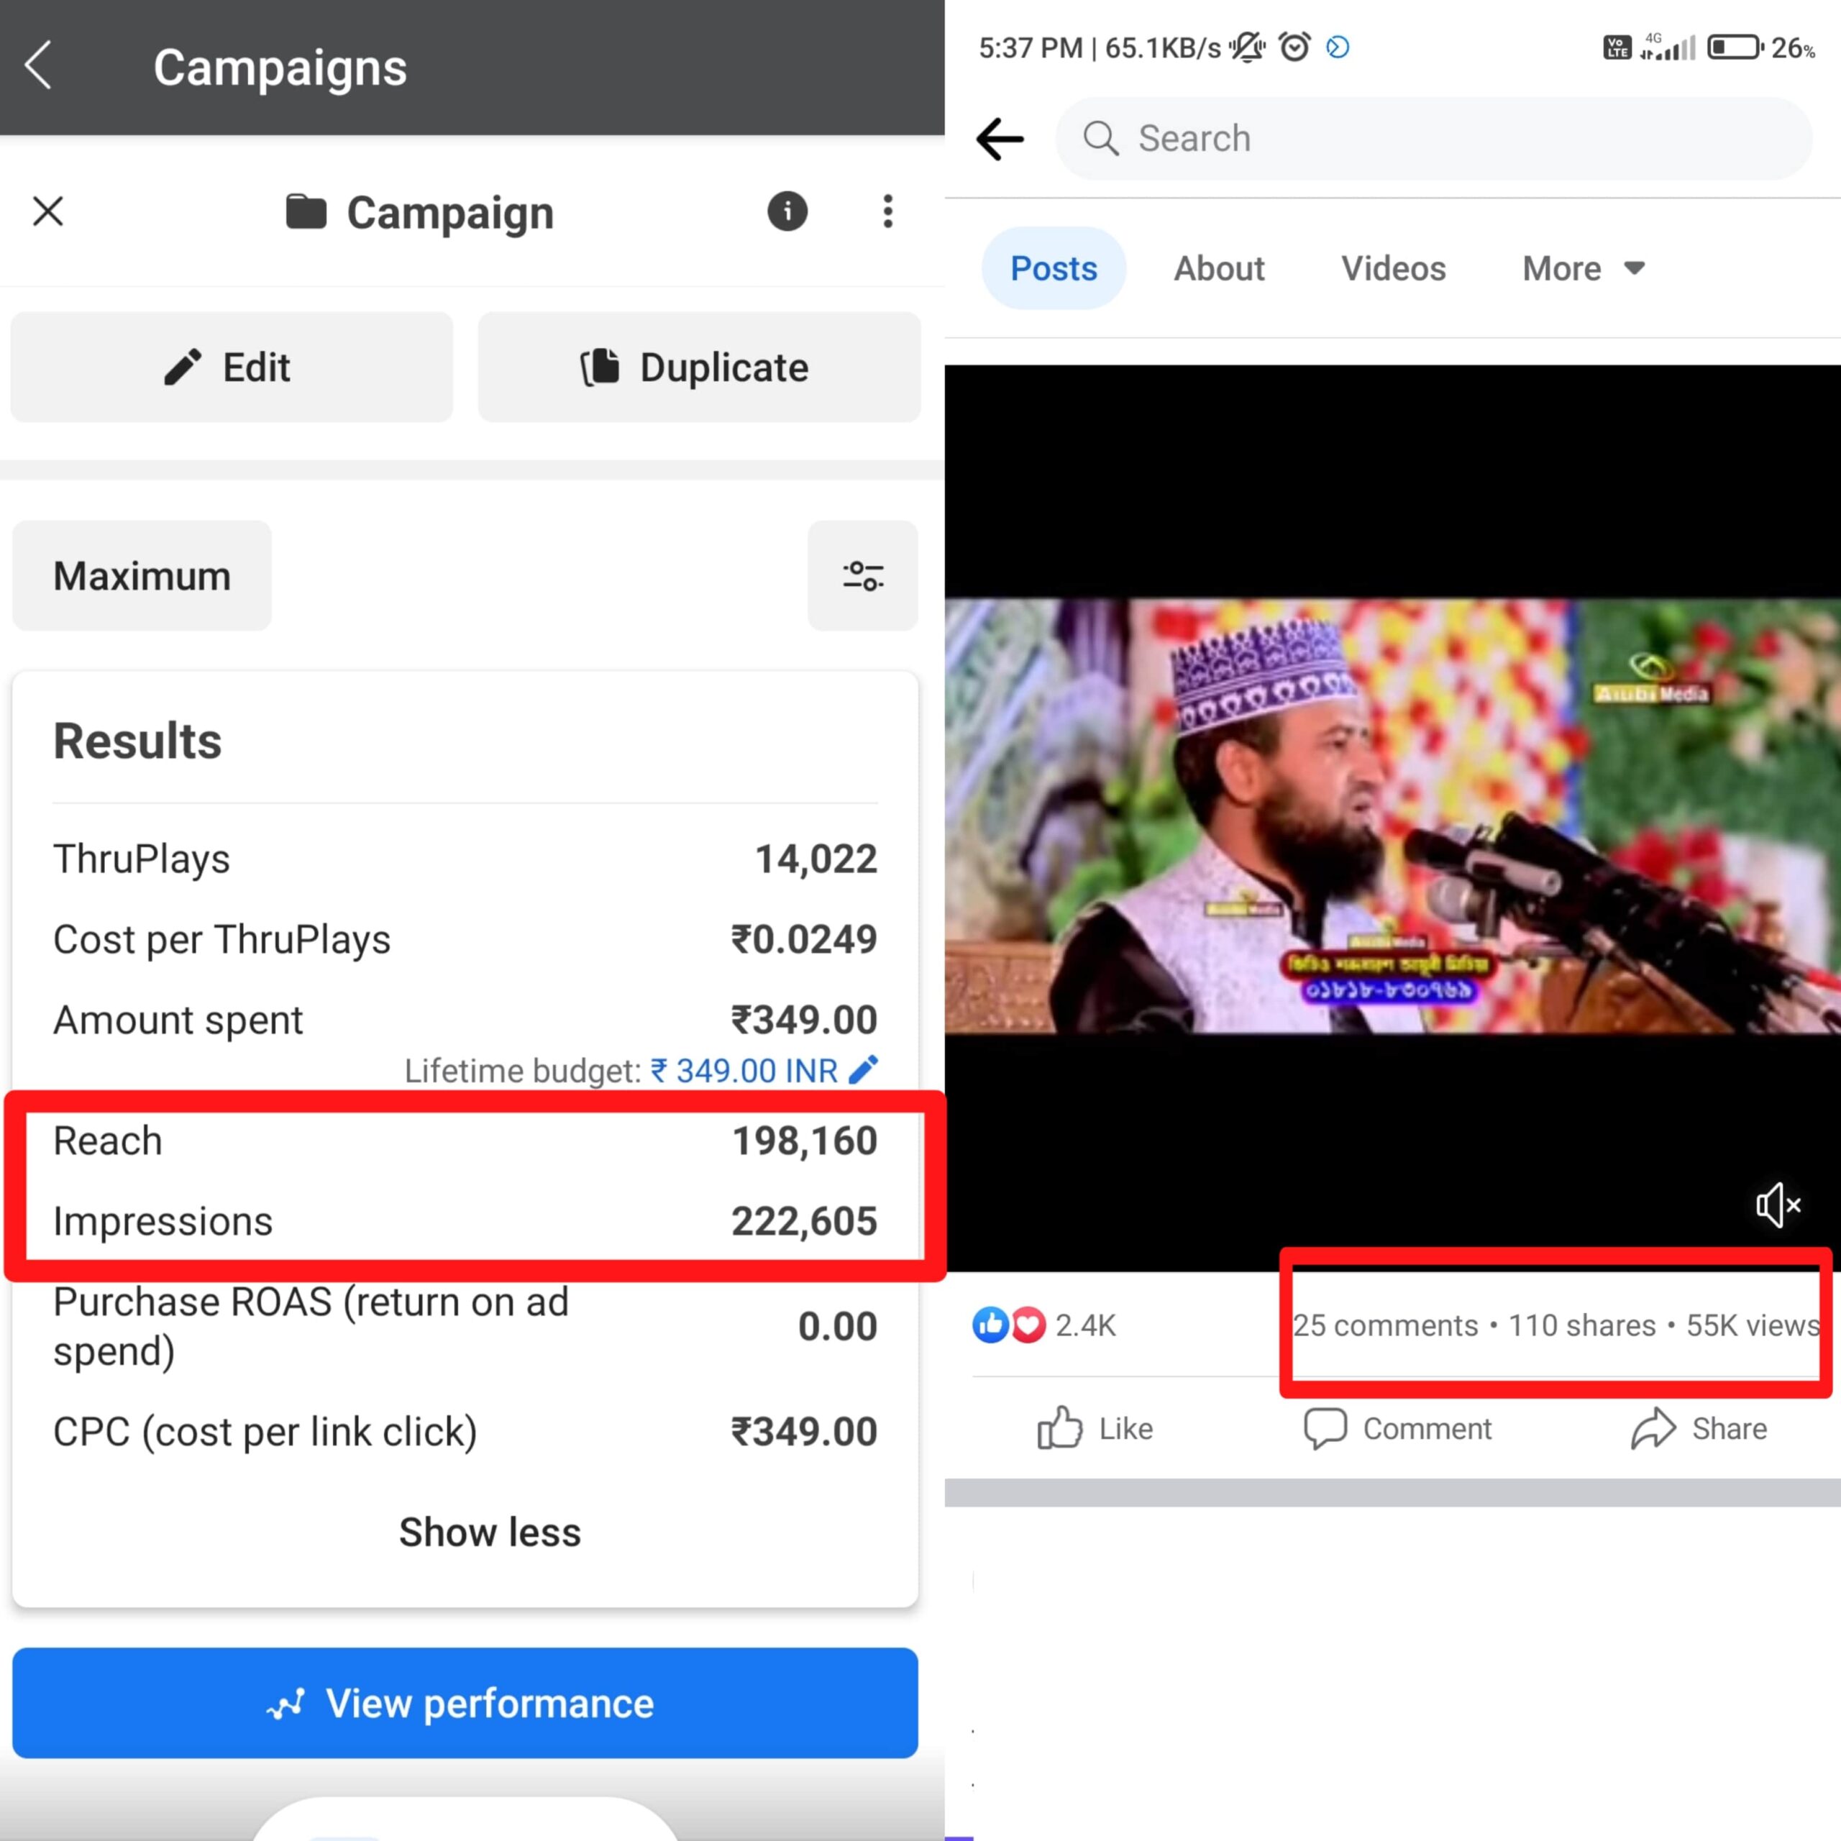Click the Edit button with the pencil icon
The image size is (1841, 1841).
pos(232,367)
